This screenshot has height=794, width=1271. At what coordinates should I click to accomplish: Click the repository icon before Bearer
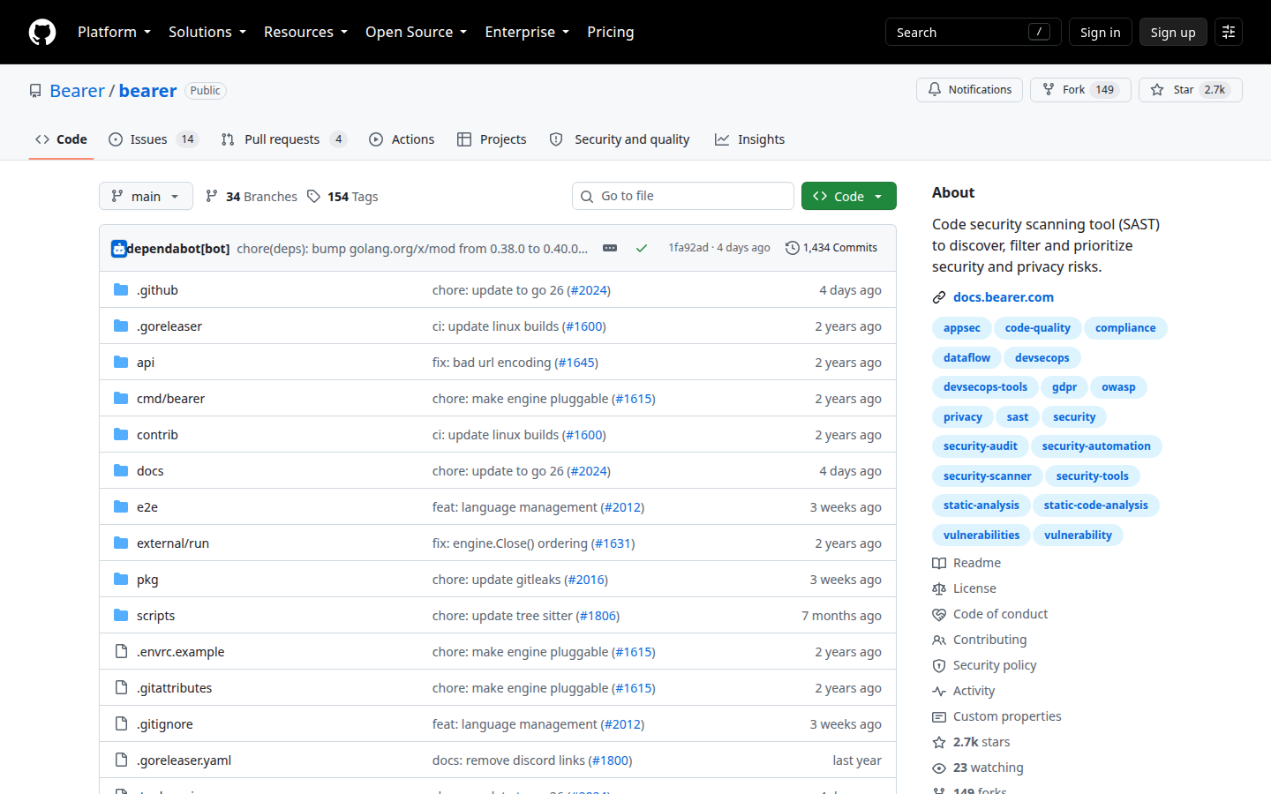[35, 91]
